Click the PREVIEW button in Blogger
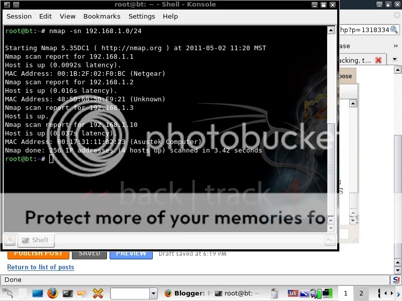The image size is (402, 301). pyautogui.click(x=131, y=254)
